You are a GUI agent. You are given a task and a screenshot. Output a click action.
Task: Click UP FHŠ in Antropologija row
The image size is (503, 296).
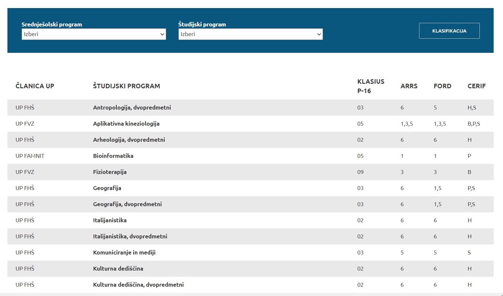coord(25,108)
